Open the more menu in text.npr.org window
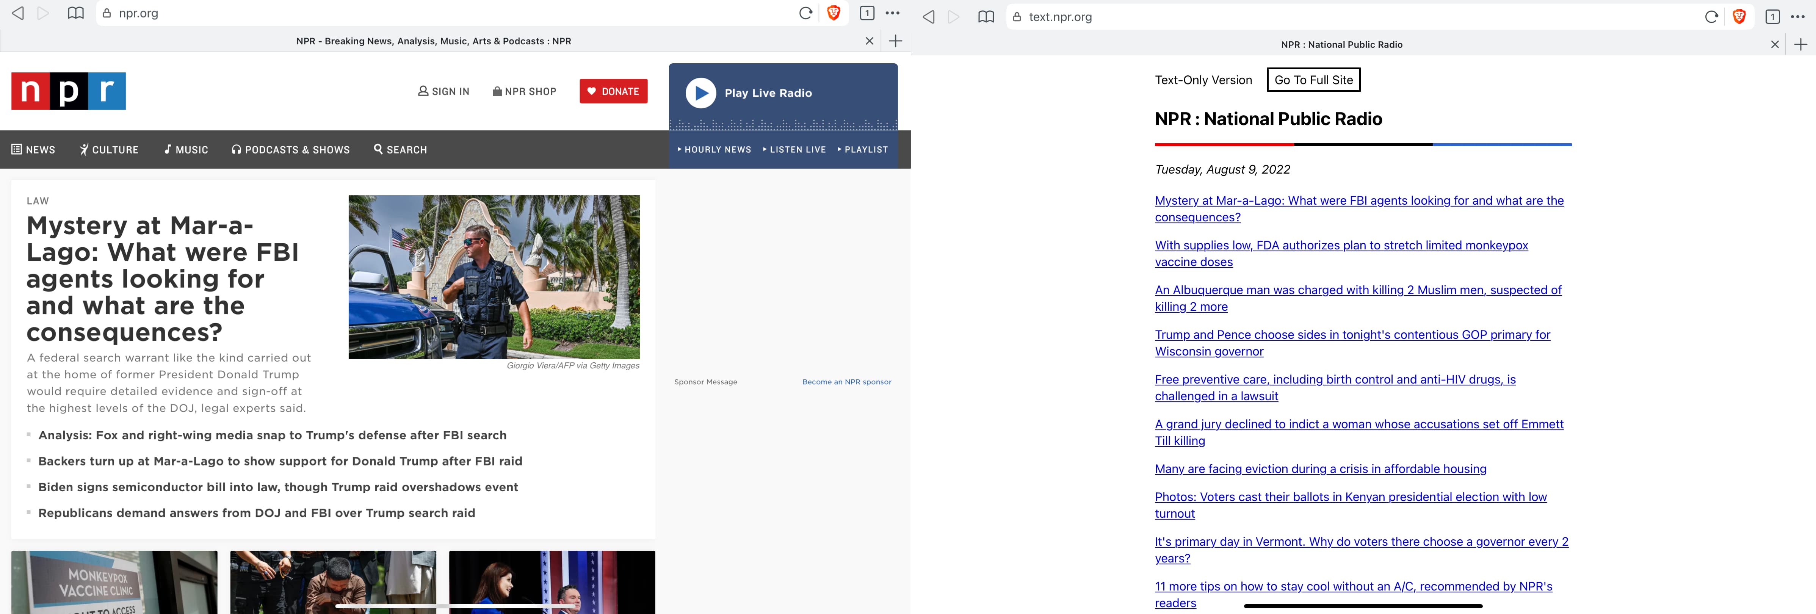The width and height of the screenshot is (1816, 614). [x=1798, y=17]
